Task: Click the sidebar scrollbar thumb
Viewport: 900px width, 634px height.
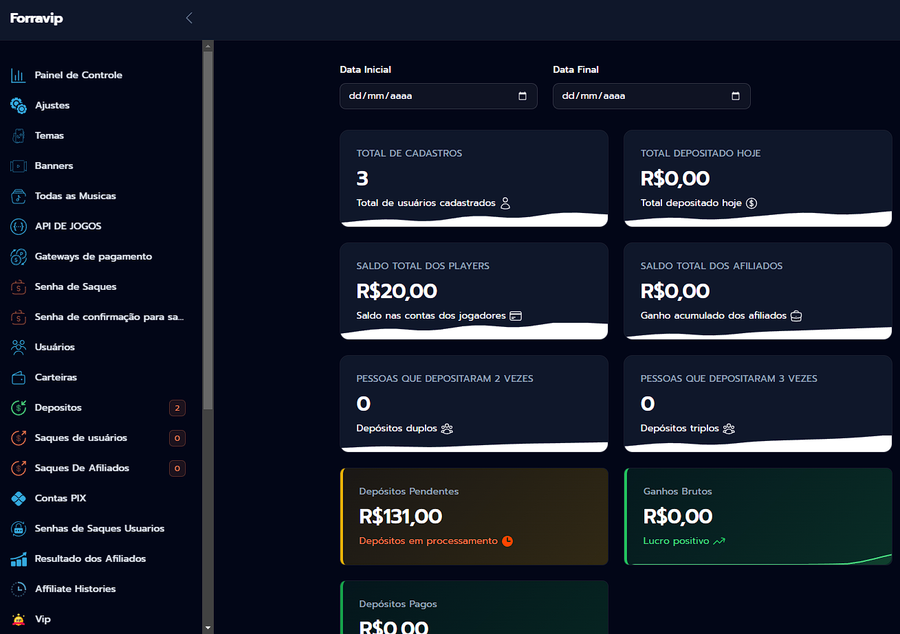Action: [208, 231]
